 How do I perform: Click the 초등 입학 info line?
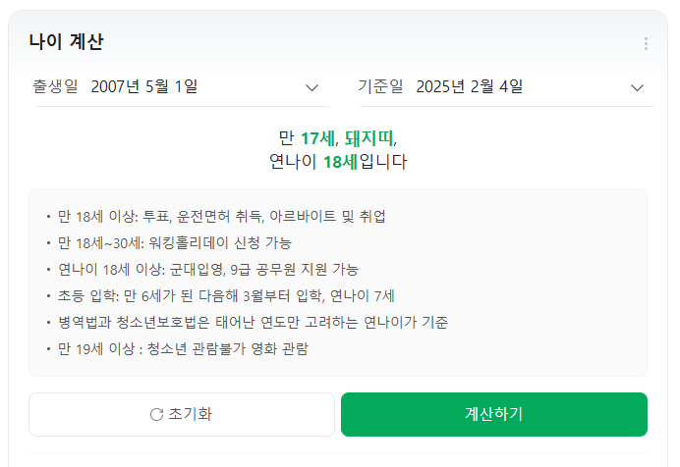point(226,296)
